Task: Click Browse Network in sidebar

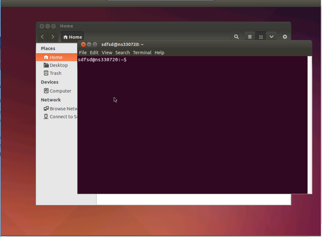Action: (63, 109)
